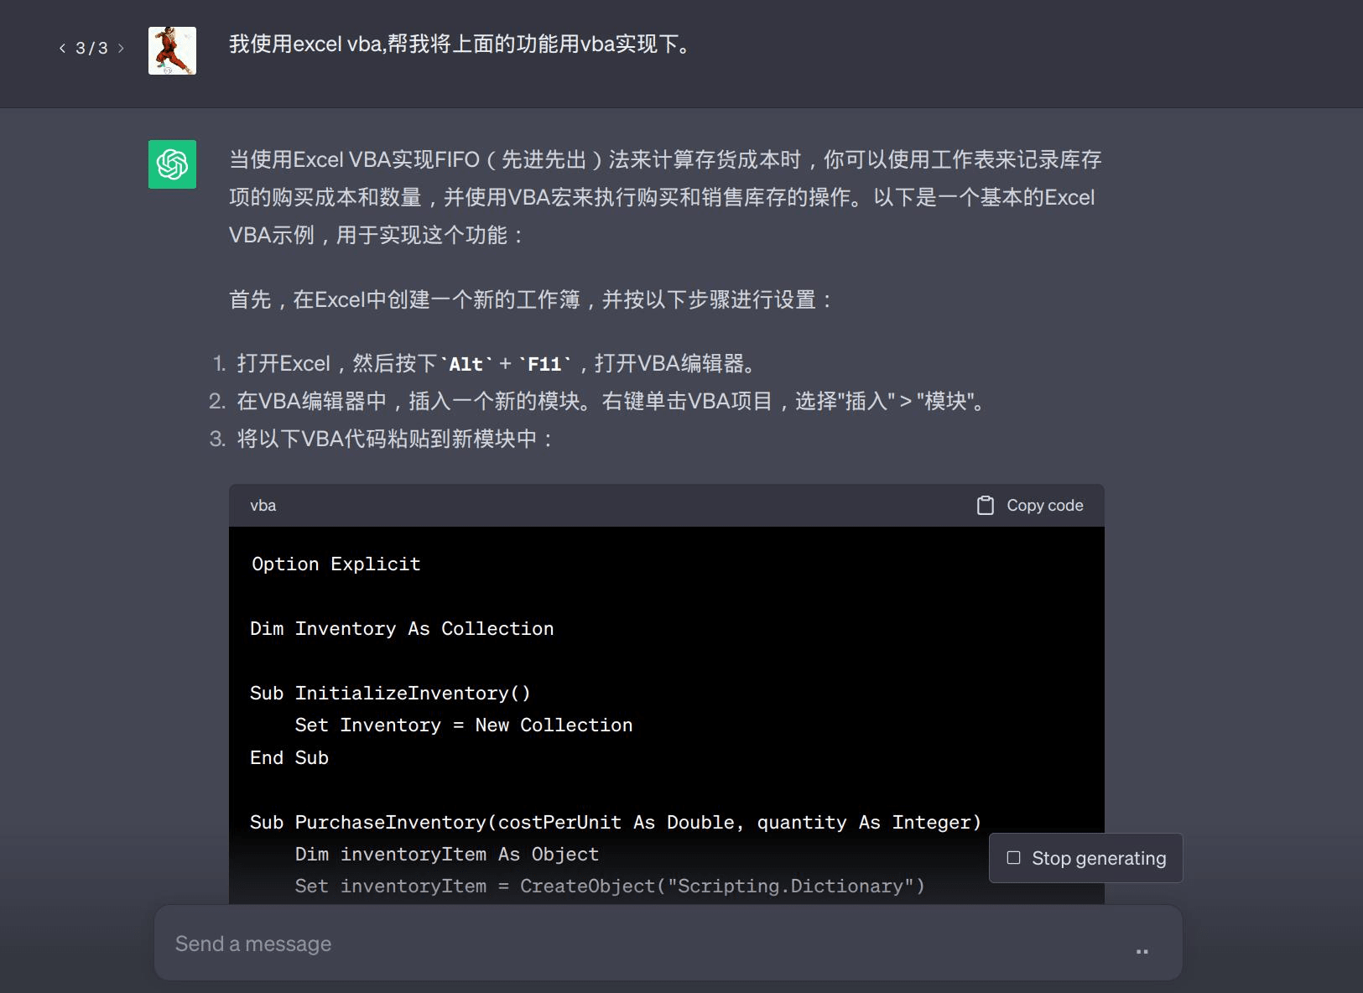Click the 3/3 version counter text

click(x=91, y=48)
